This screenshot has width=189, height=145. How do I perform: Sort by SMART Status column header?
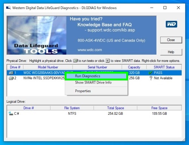pos(164,67)
